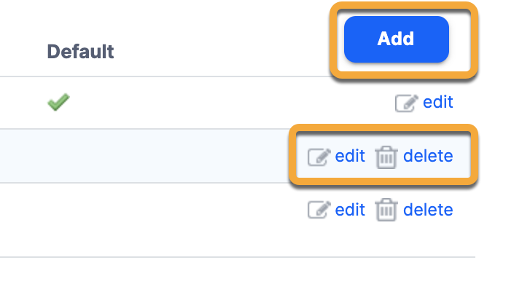Click the pencil edit icon in third row
This screenshot has height=303, width=522.
click(x=319, y=210)
